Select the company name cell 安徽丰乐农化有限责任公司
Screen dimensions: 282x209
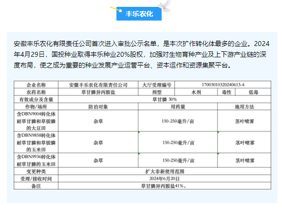[98, 85]
